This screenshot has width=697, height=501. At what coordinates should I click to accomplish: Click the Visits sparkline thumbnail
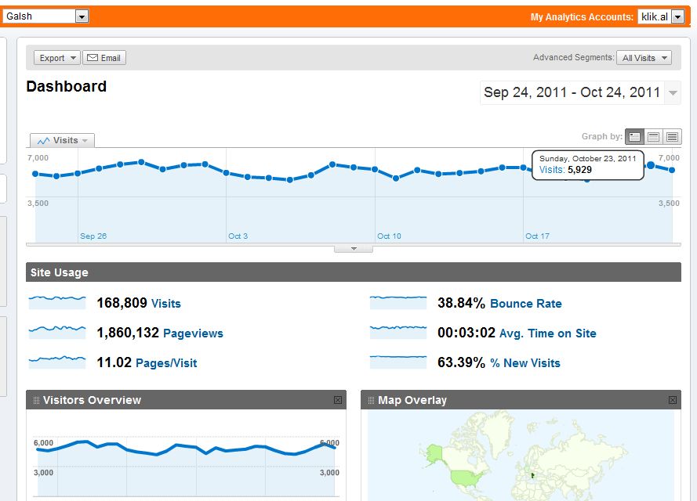[x=57, y=302]
